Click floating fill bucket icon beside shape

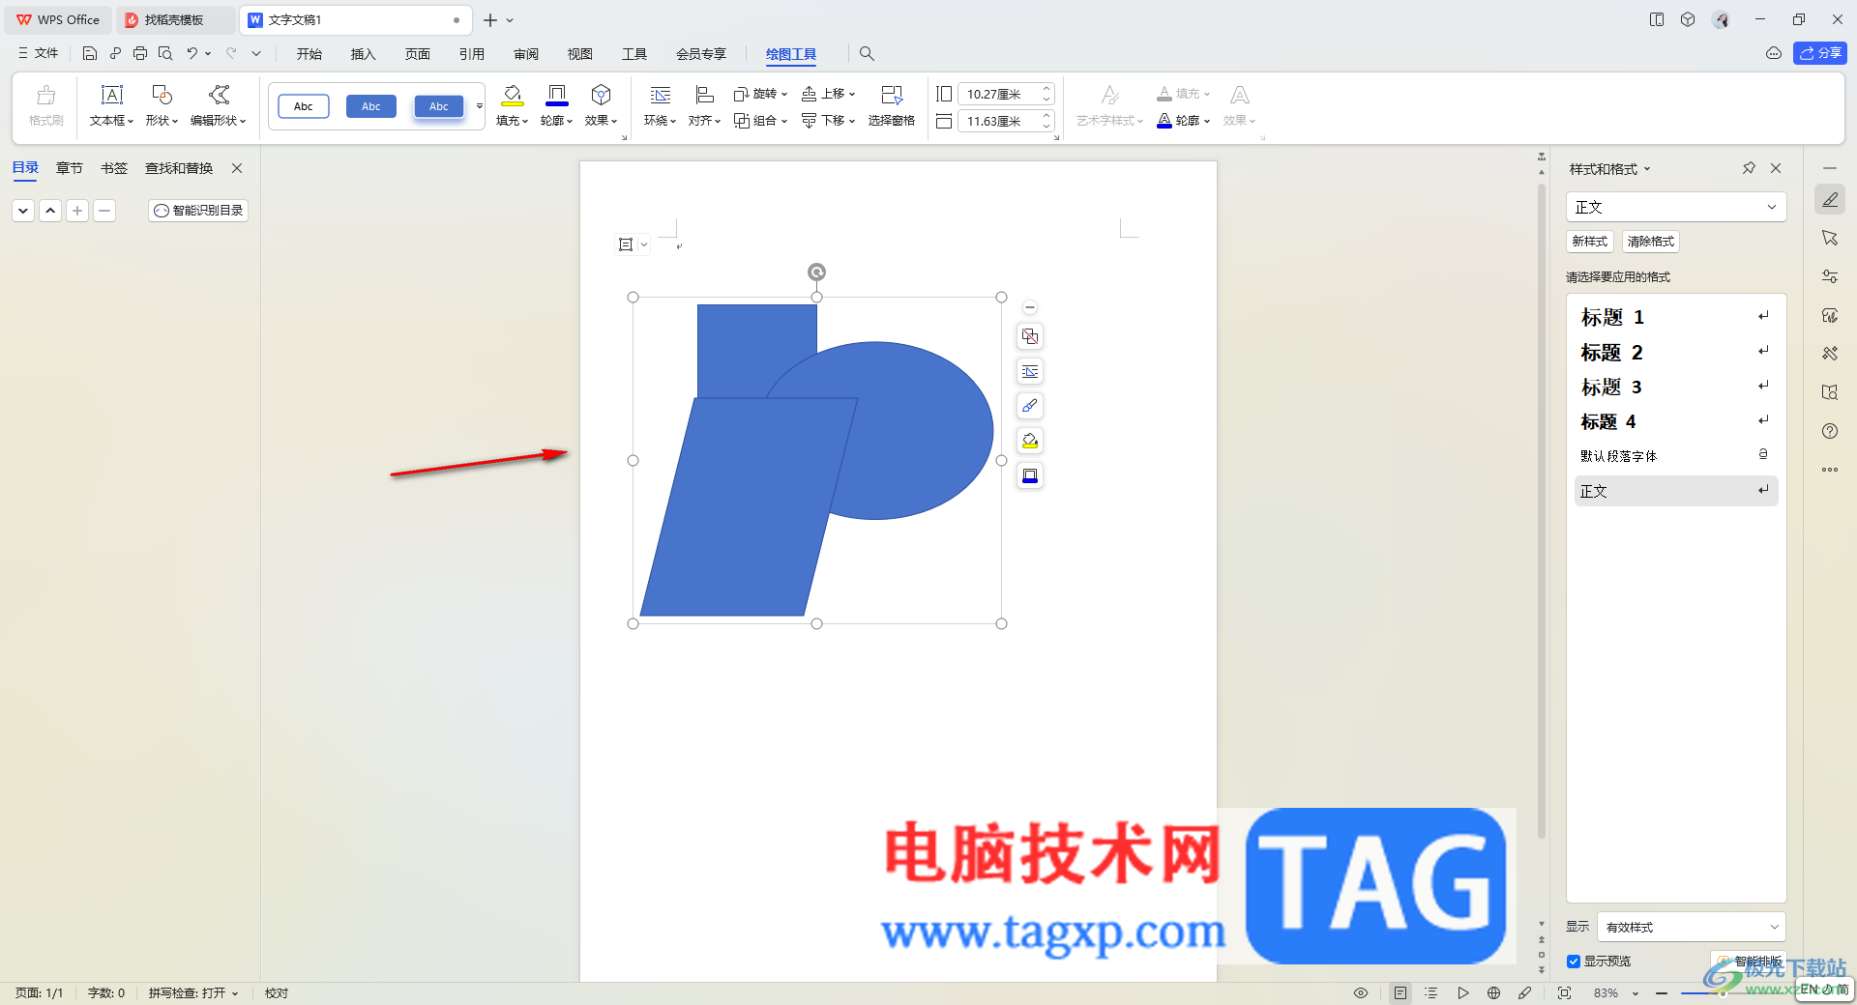point(1030,441)
